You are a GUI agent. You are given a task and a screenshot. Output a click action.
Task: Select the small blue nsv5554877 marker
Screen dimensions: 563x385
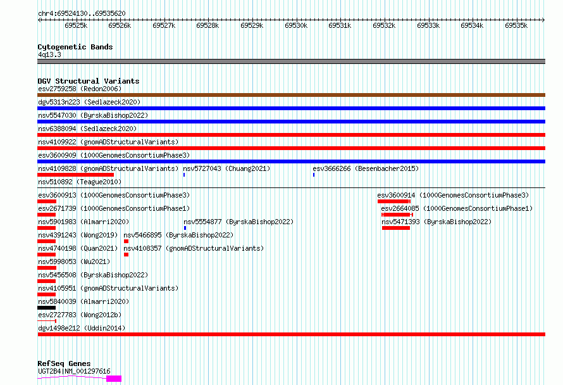tap(185, 228)
